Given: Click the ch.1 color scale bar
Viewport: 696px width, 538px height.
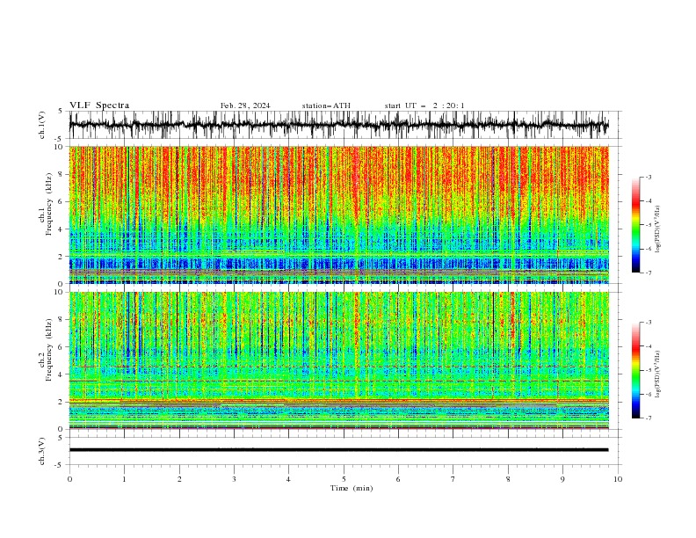Looking at the screenshot, I should pos(635,225).
